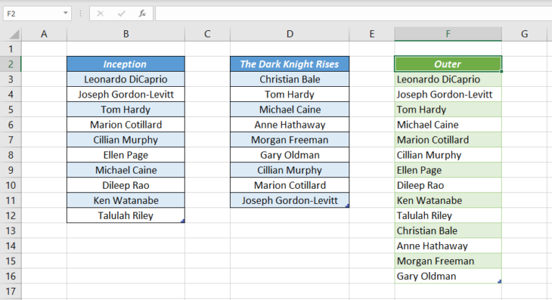The image size is (552, 300).
Task: Select Marion Cotillard in column B
Action: click(126, 124)
